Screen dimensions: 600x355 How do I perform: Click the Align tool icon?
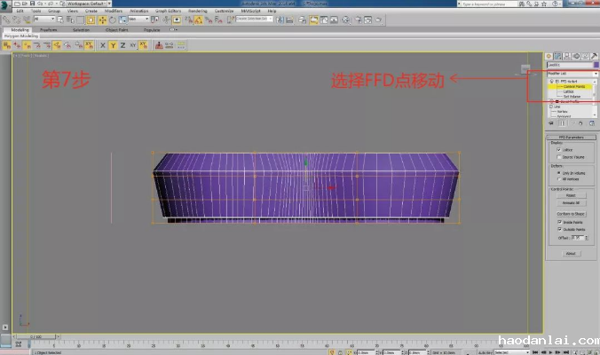point(289,20)
